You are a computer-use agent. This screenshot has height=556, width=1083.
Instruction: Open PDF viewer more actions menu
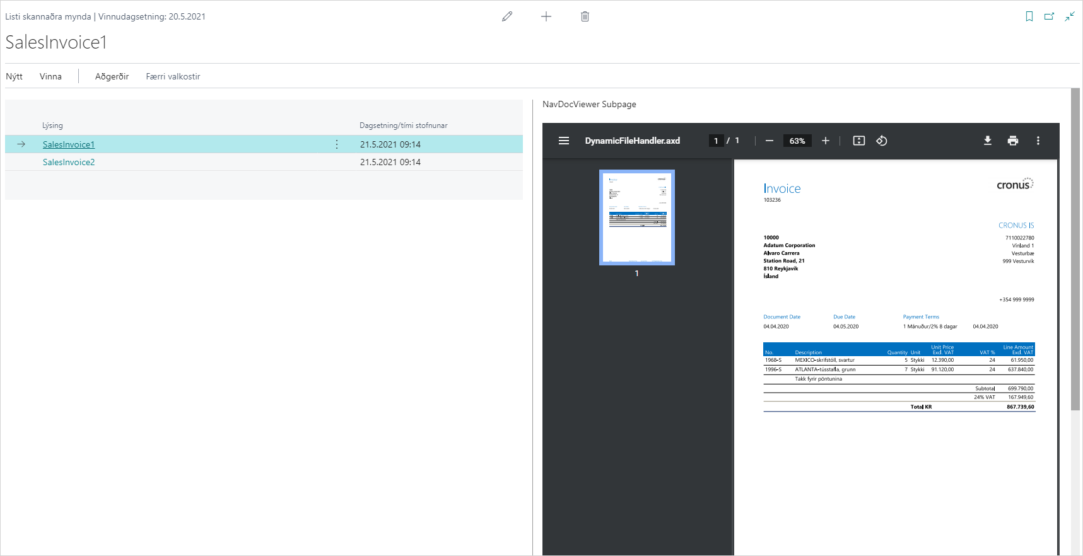[x=1038, y=141]
